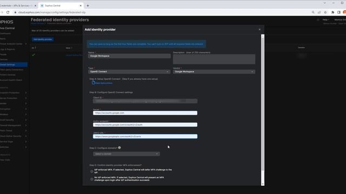This screenshot has width=346, height=194.
Task: Click the document icon beside View instructions
Action: pyautogui.click(x=94, y=82)
